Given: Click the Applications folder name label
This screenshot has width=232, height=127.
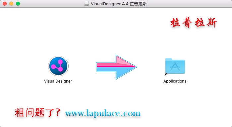Looking at the screenshot, I should point(175,81).
